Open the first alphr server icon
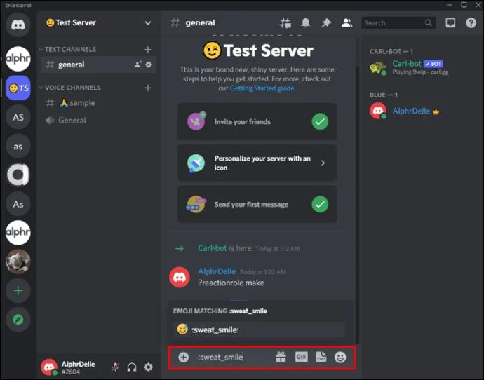This screenshot has width=484, height=380. [18, 59]
